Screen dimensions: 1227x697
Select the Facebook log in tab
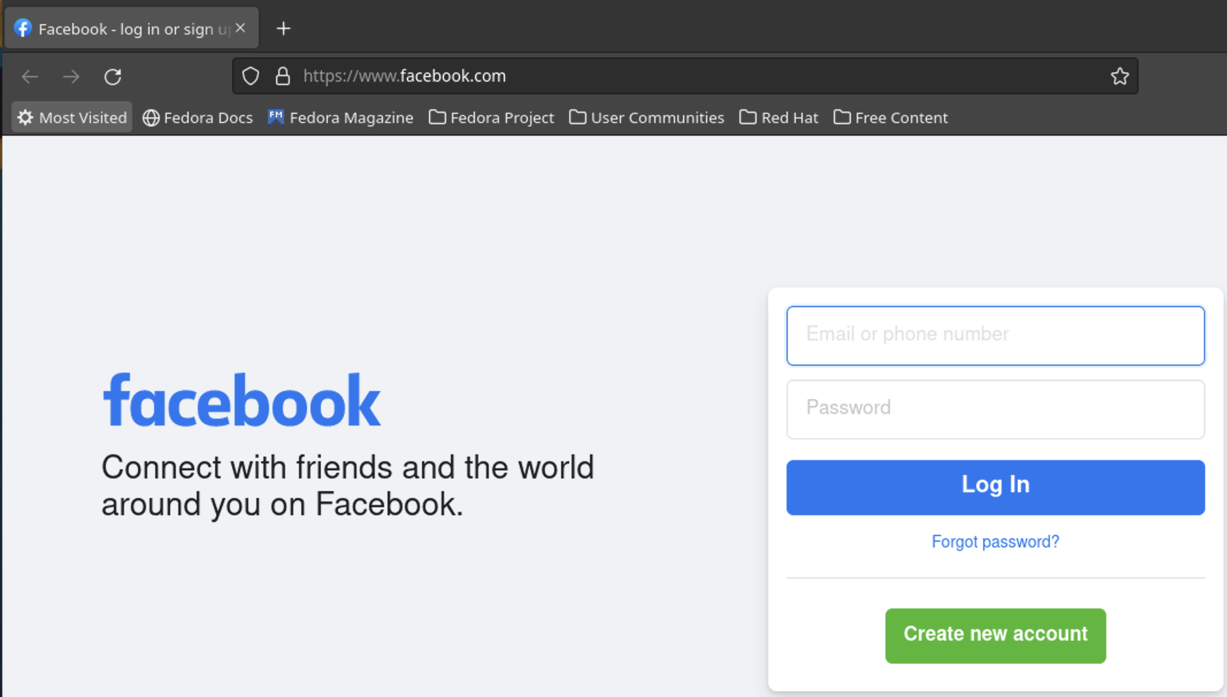[126, 28]
